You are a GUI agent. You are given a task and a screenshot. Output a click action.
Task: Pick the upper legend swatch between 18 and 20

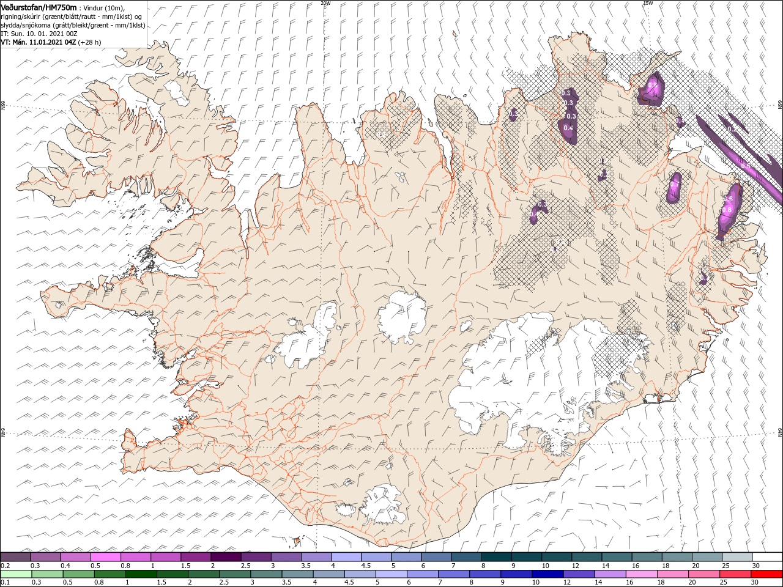click(677, 557)
